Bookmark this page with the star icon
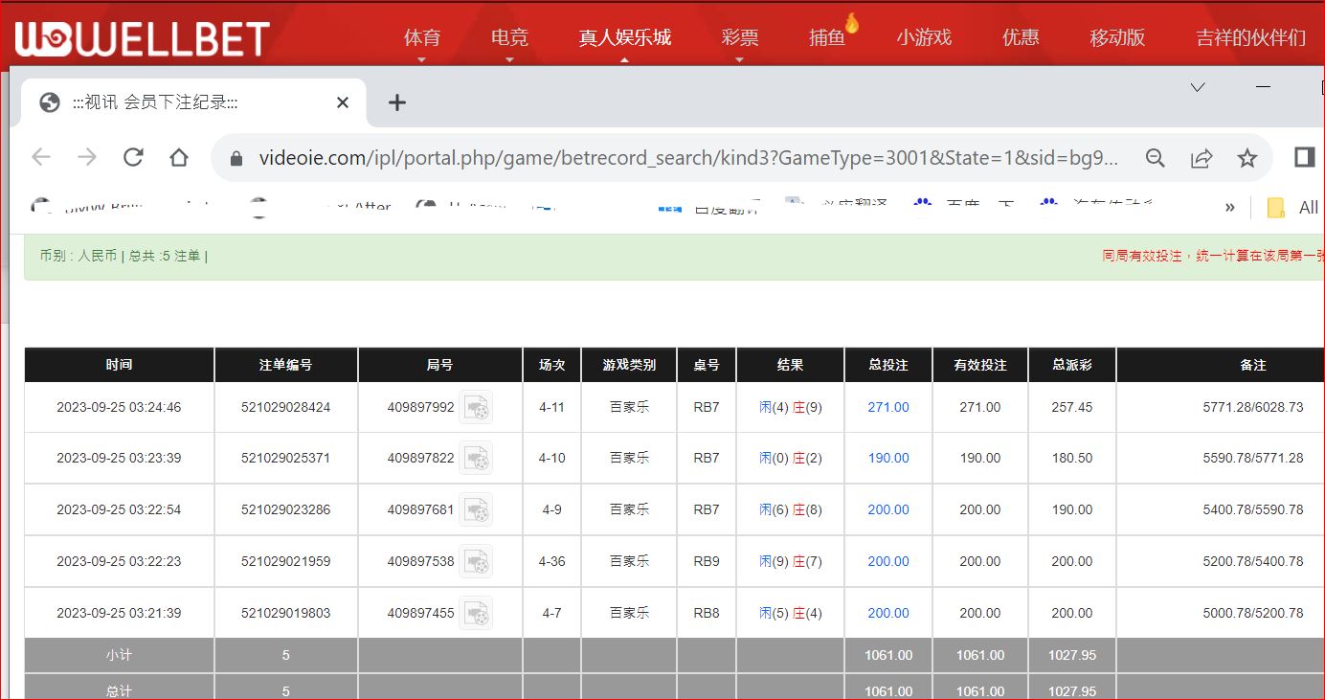Screen dimensions: 1325x700 1246,158
